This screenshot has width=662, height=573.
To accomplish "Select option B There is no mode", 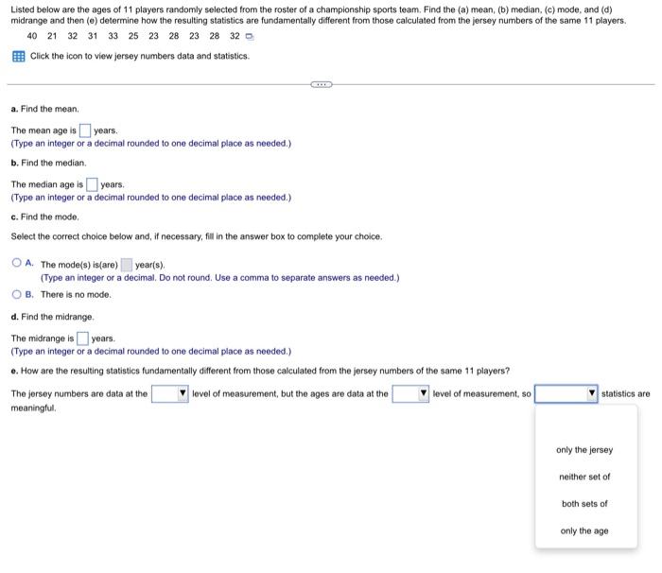I will [x=16, y=294].
